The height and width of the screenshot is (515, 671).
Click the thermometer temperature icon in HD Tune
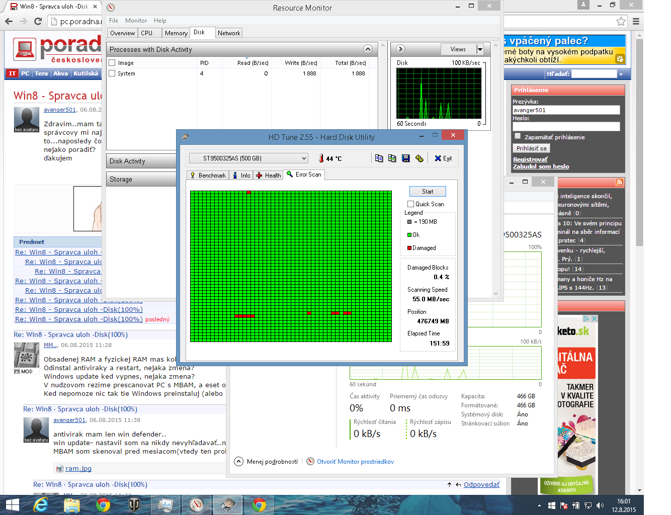coord(321,158)
